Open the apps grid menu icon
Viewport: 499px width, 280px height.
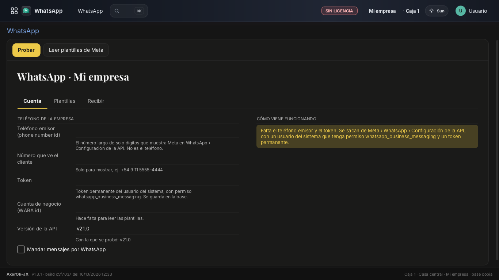pyautogui.click(x=14, y=11)
